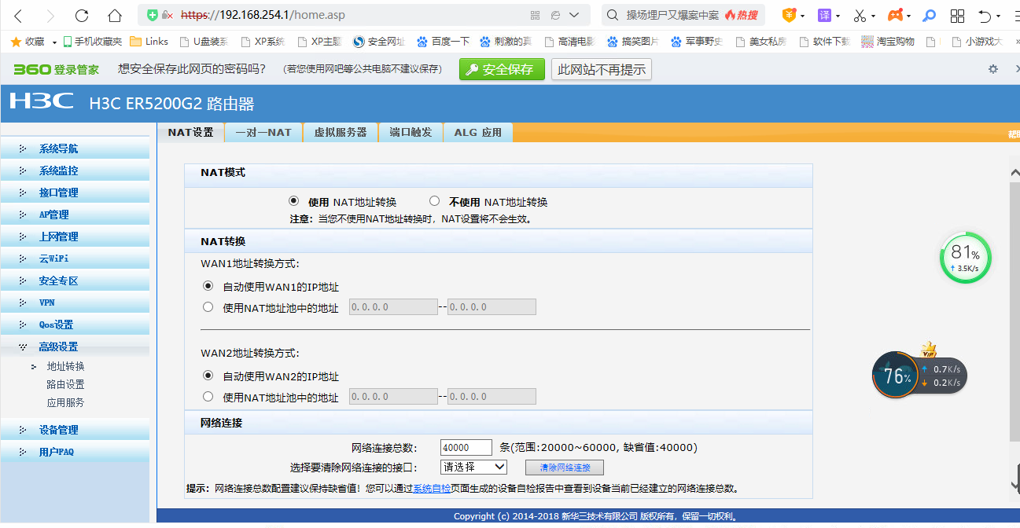The width and height of the screenshot is (1020, 528).
Task: Open the Links bookmark folder
Action: pos(149,42)
